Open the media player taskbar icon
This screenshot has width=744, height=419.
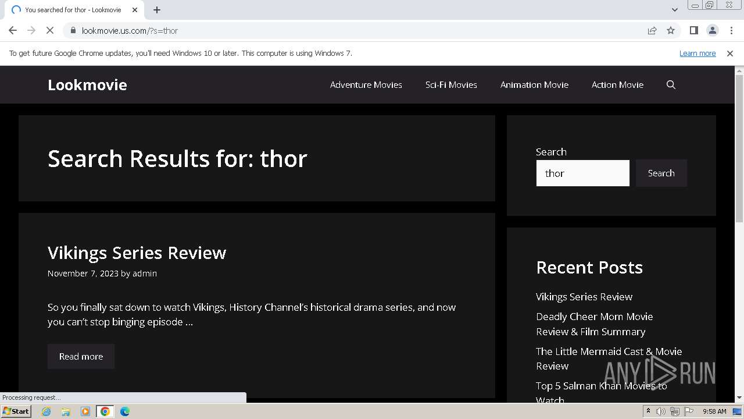click(x=85, y=411)
